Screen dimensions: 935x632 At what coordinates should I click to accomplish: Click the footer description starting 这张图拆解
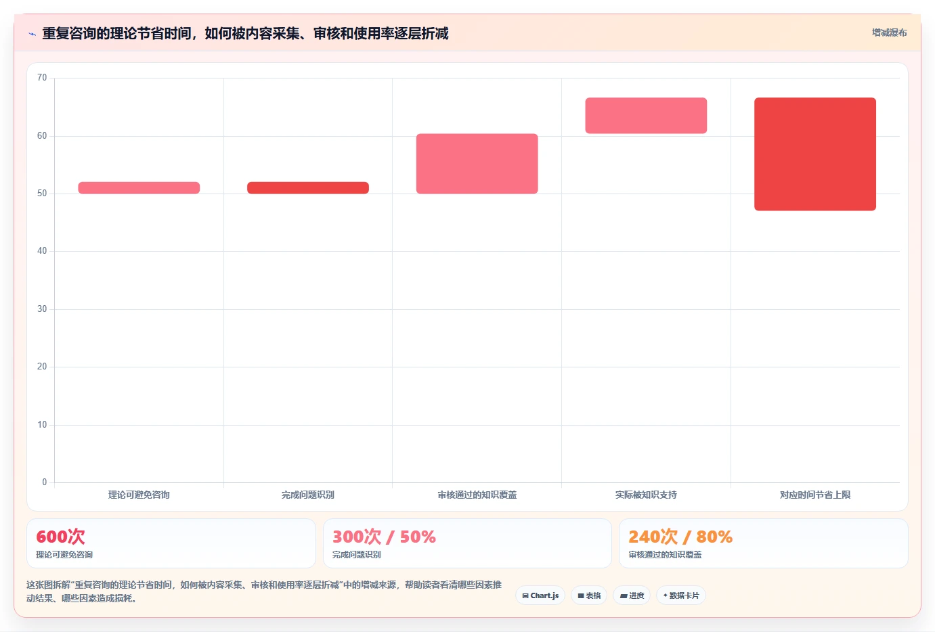click(x=264, y=591)
